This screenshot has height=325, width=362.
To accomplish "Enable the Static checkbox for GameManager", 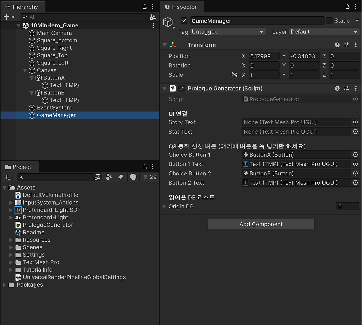I will pos(329,20).
